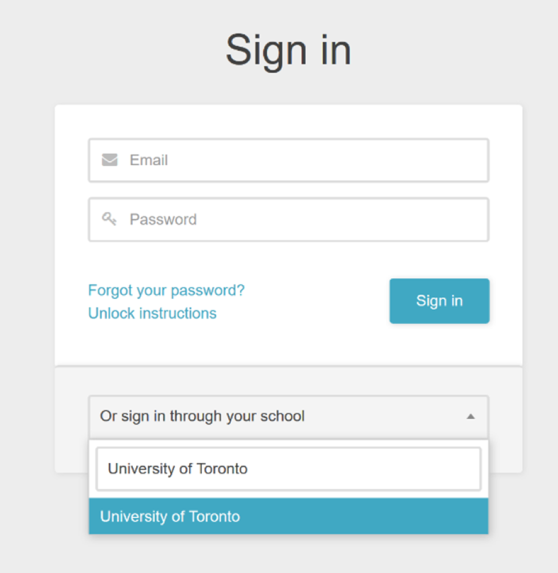Click the Or sign in through your school label
Viewport: 558px width, 573px height.
(x=202, y=416)
